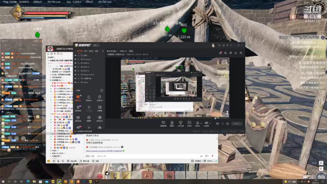The height and width of the screenshot is (184, 327).
Task: Toggle visibility of the Ready Or Not source
Action: pos(76,74)
